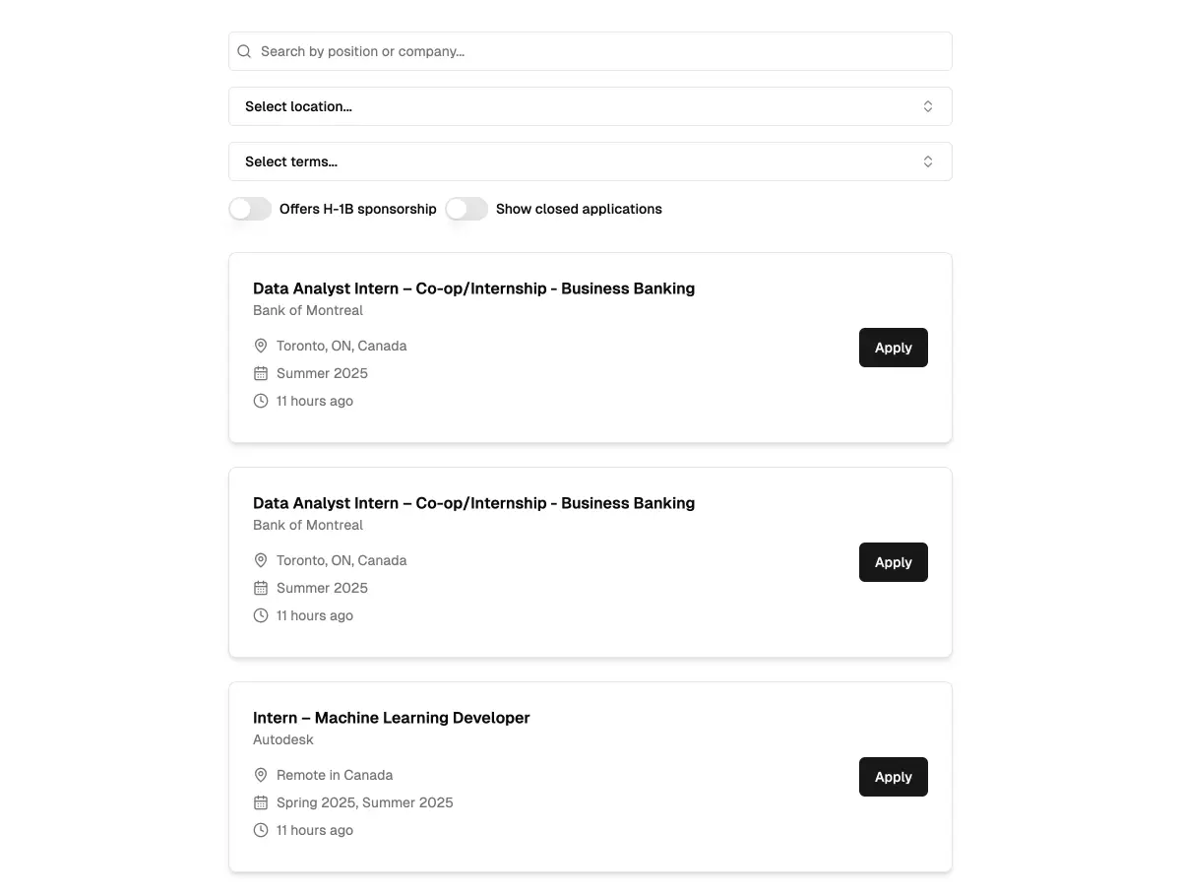Apply to Autodesk Machine Learning Developer intern

pyautogui.click(x=893, y=777)
